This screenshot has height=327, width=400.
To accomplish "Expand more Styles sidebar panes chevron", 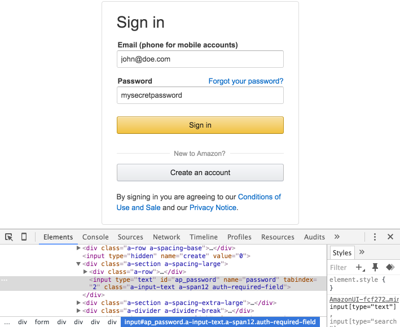I will [362, 252].
